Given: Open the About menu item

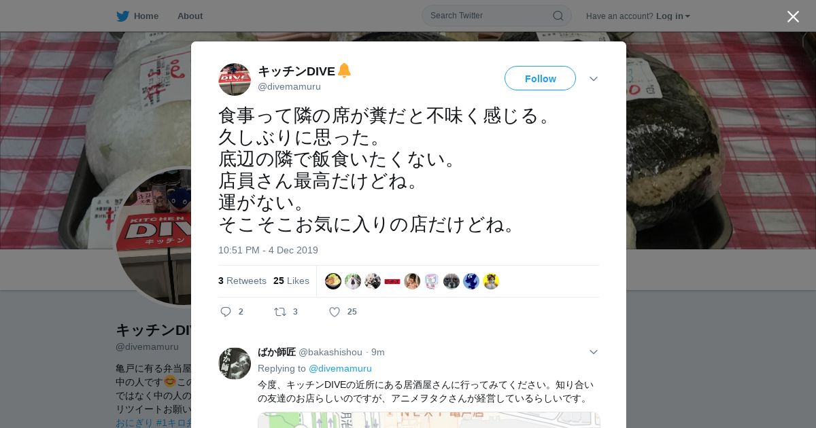Looking at the screenshot, I should [190, 16].
